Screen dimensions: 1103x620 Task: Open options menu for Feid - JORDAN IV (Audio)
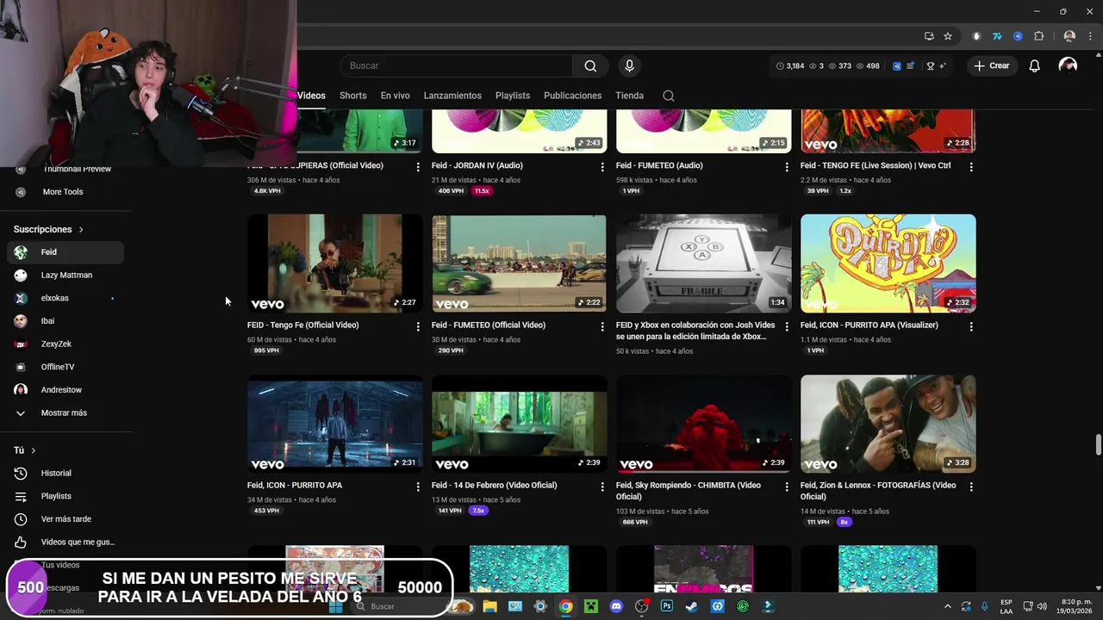602,167
